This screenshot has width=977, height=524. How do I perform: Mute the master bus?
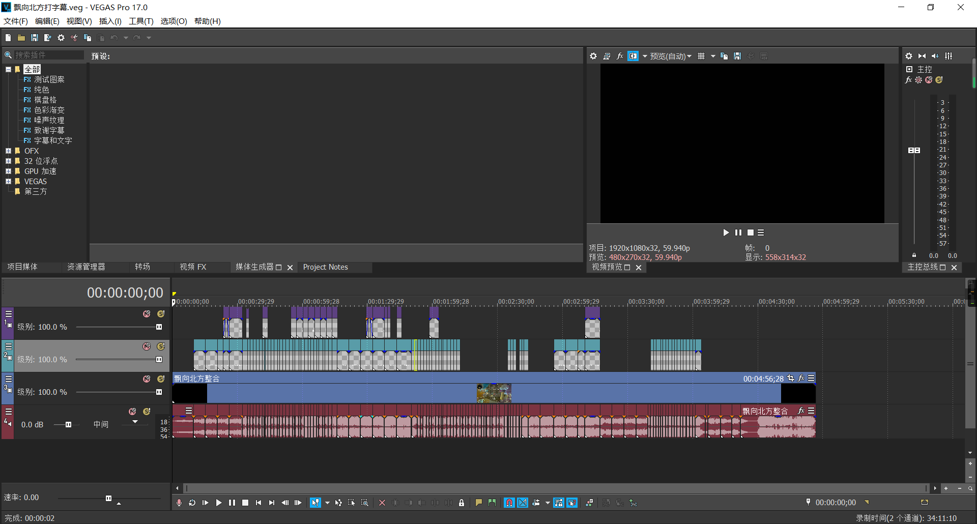click(929, 80)
